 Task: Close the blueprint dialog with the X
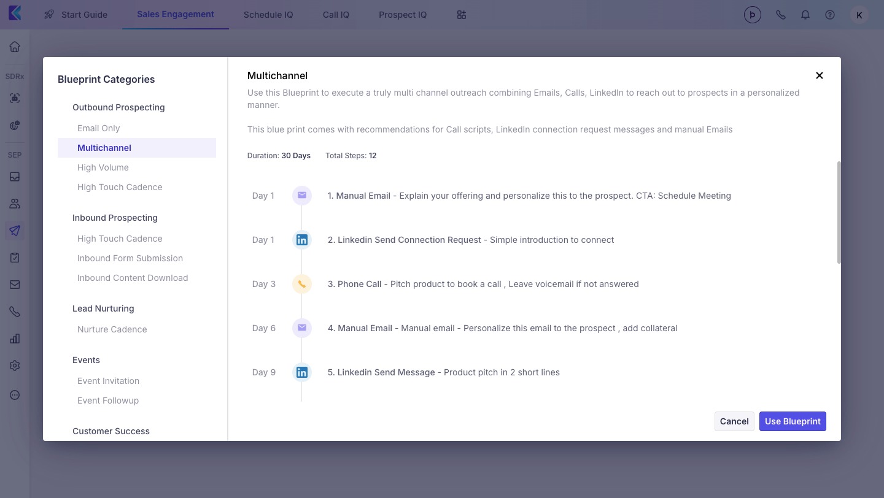819,75
